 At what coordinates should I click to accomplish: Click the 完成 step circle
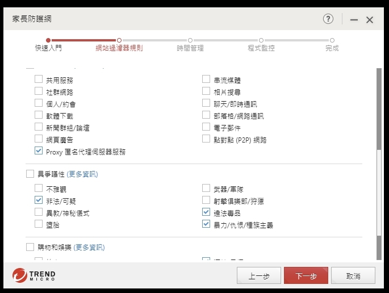(332, 40)
